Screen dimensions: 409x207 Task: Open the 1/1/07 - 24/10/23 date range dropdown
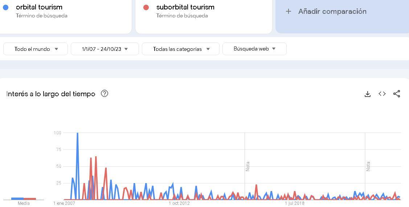pyautogui.click(x=105, y=49)
